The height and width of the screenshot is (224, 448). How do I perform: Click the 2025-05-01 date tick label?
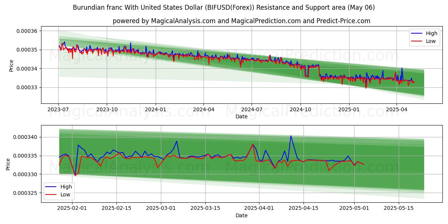(354, 209)
